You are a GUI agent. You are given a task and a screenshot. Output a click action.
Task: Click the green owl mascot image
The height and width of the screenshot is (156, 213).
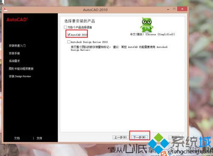(x=147, y=25)
